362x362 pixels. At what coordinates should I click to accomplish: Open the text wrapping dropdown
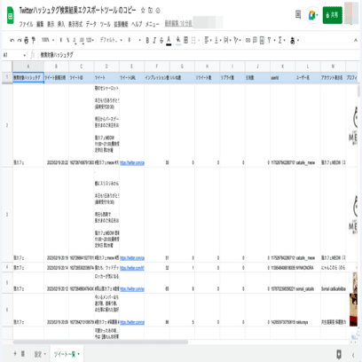tap(227, 40)
